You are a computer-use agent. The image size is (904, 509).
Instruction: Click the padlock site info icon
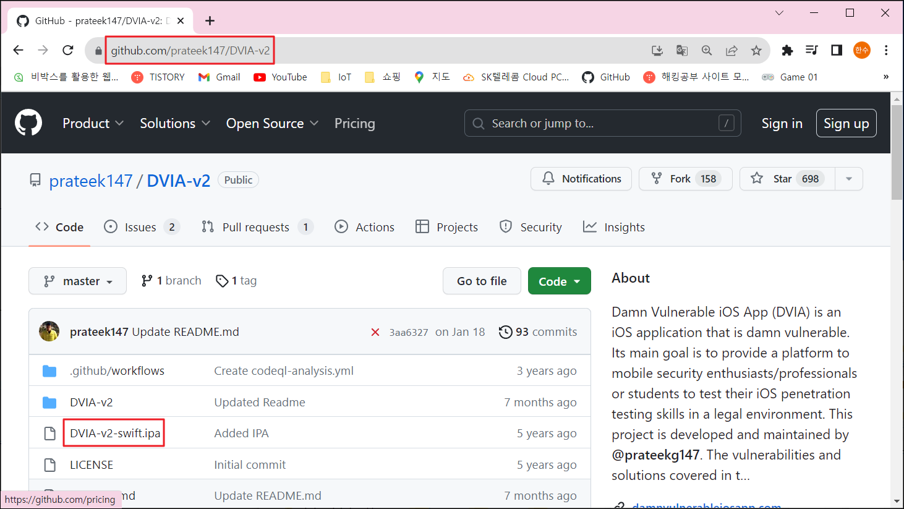tap(98, 51)
